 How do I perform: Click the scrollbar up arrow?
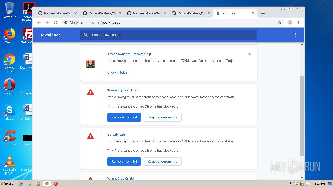click(302, 44)
